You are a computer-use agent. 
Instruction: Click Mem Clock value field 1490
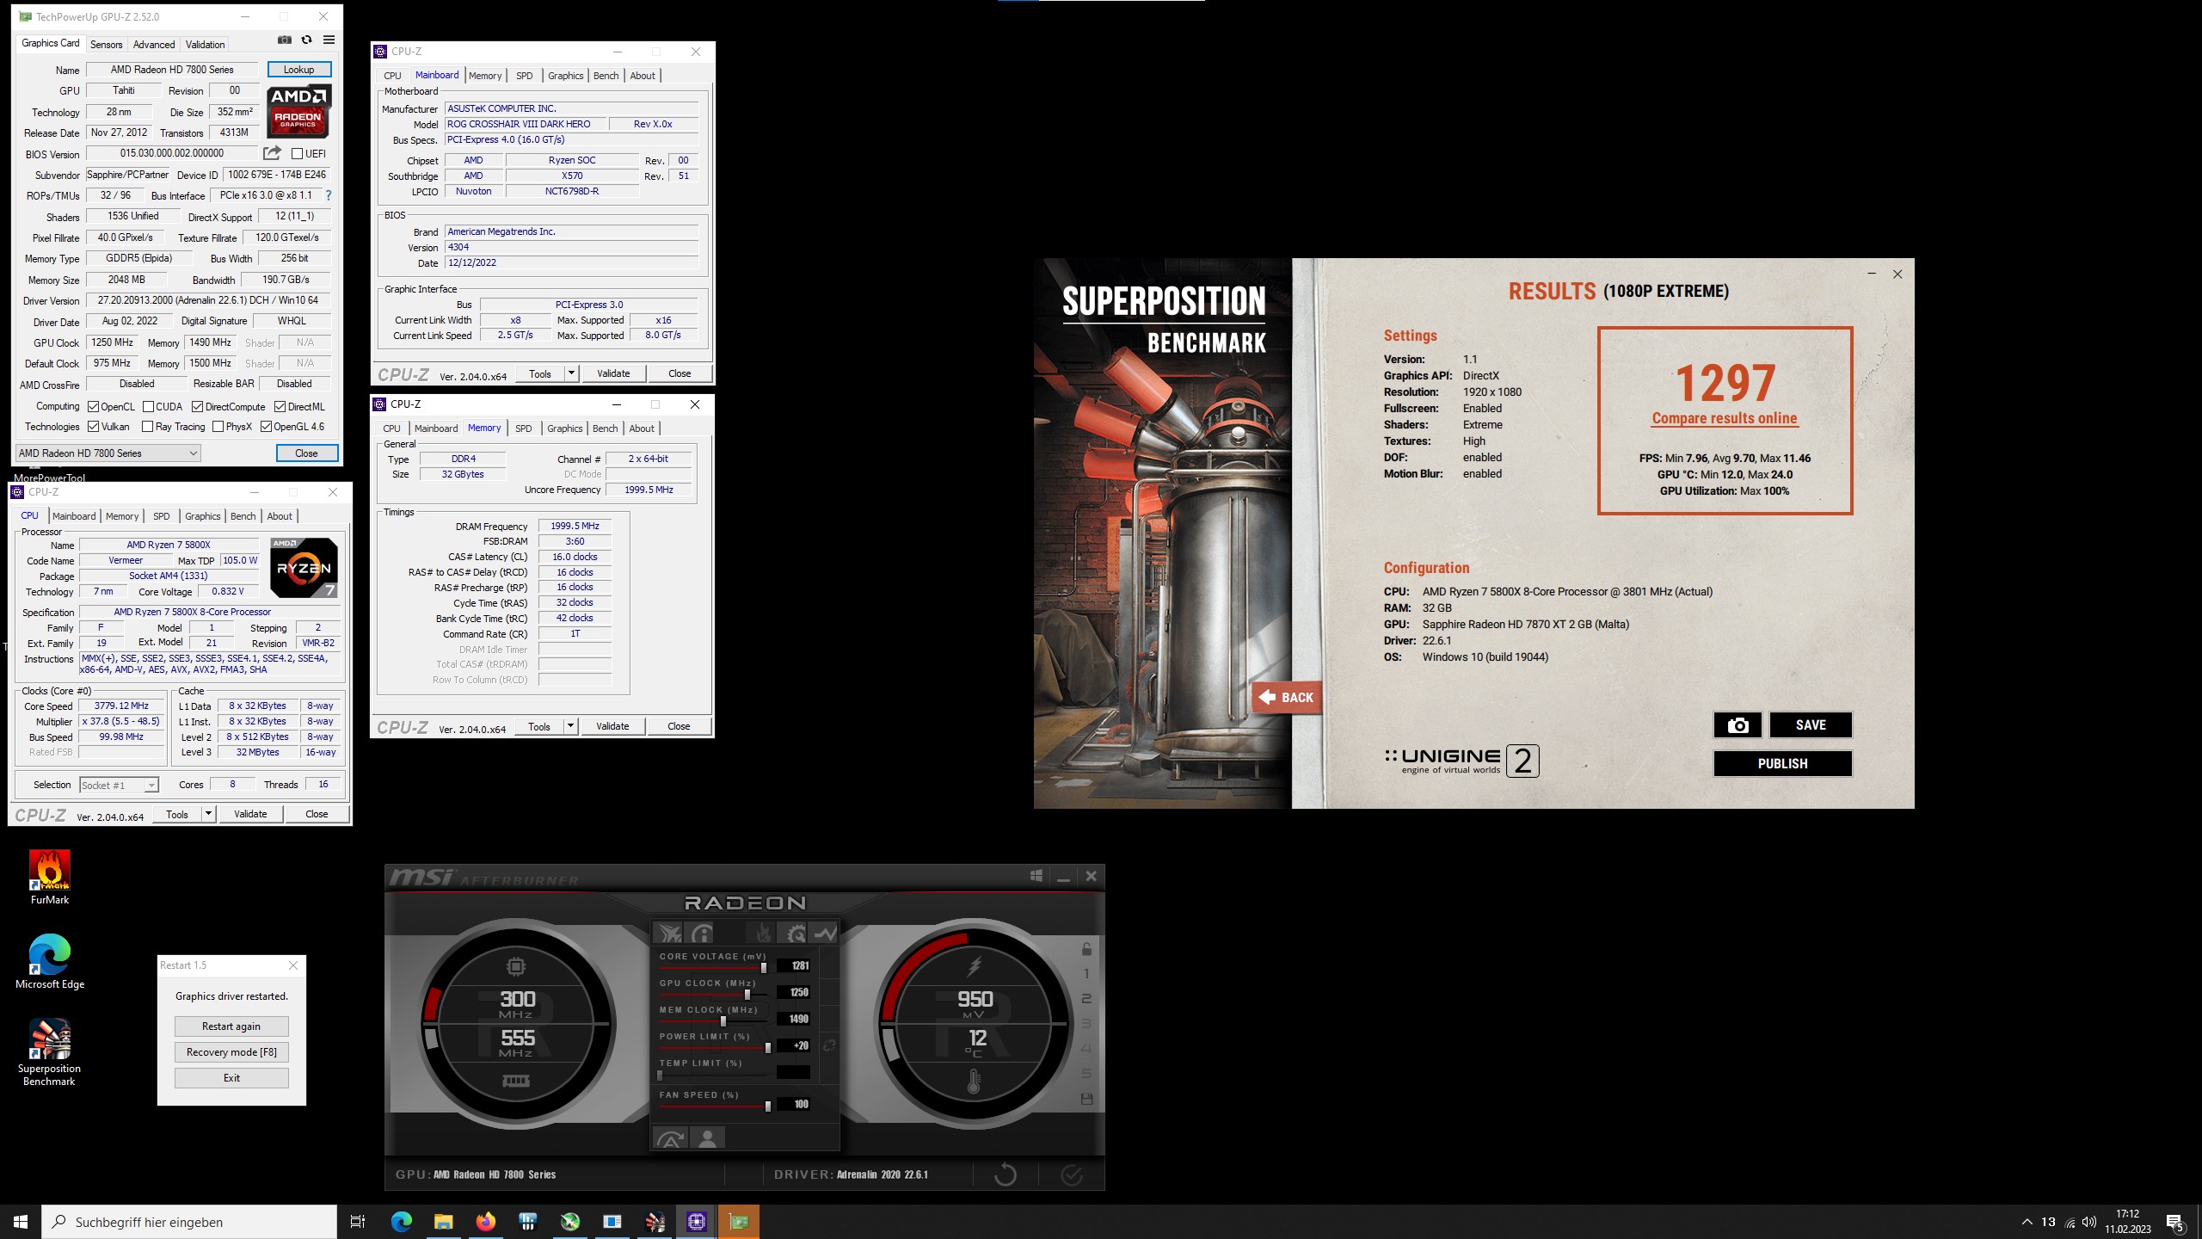coord(793,1019)
